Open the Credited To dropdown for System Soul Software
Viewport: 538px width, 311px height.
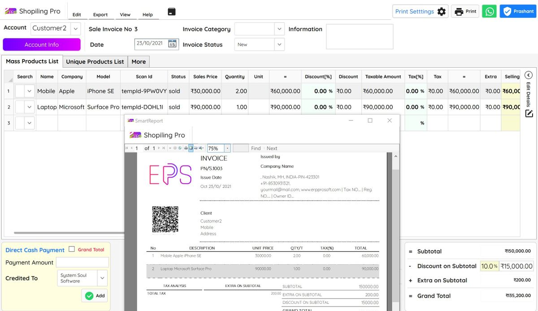pos(103,278)
